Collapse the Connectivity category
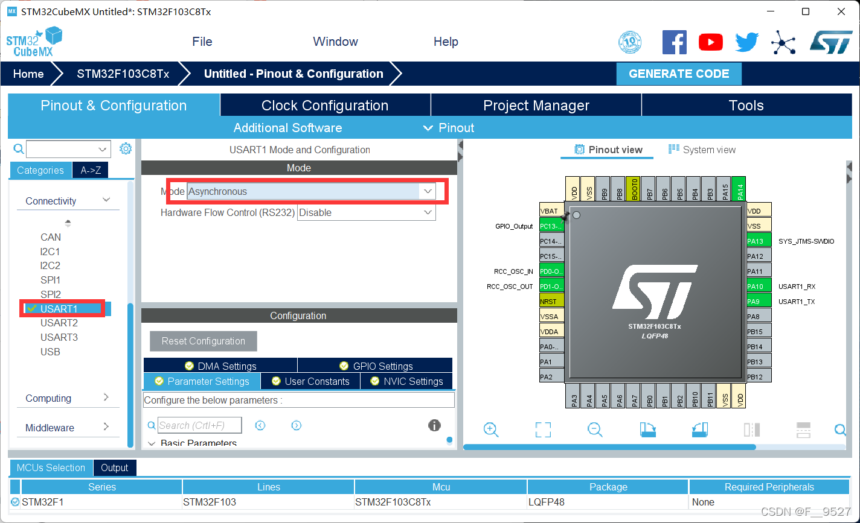 (x=106, y=200)
